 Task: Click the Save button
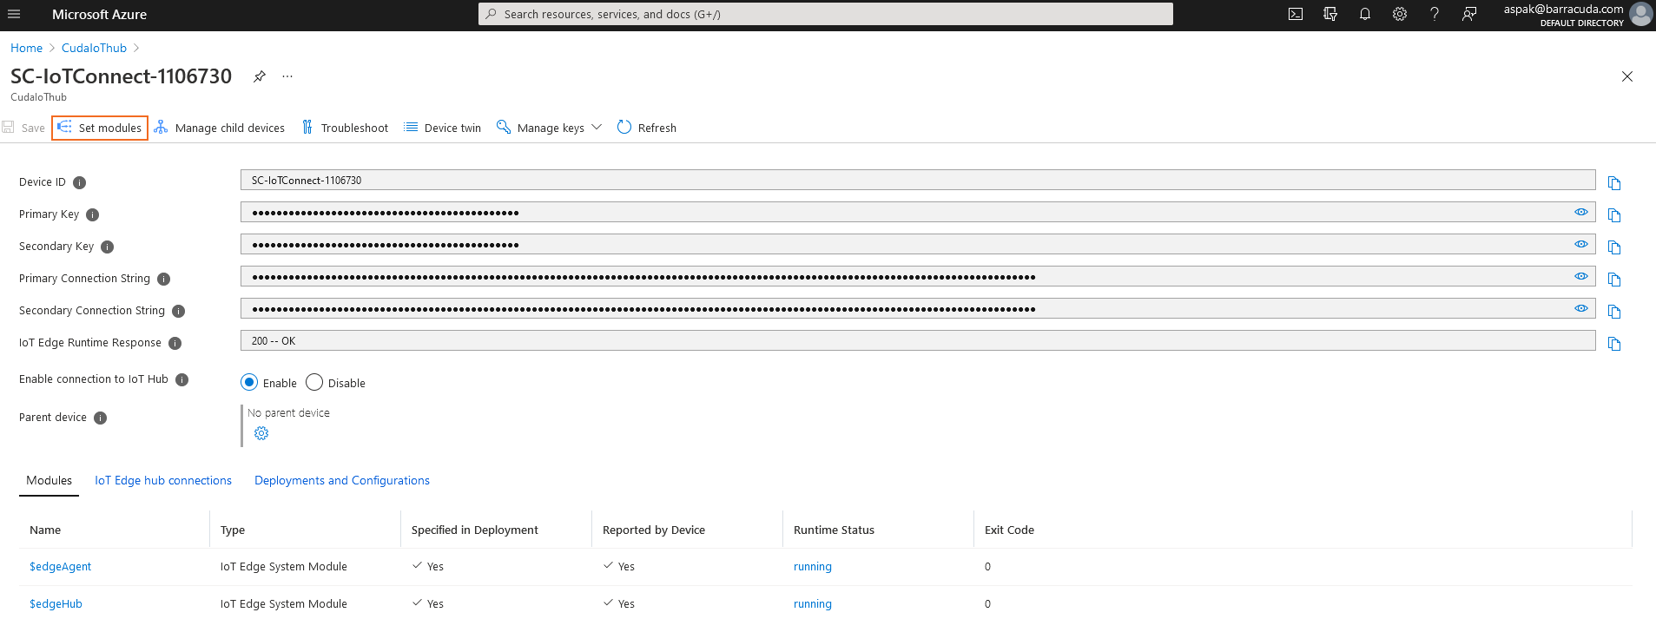pyautogui.click(x=23, y=128)
